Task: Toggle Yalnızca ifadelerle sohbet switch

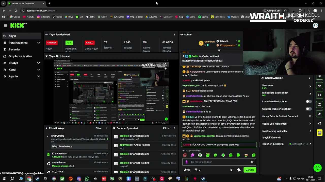Action: point(308,109)
